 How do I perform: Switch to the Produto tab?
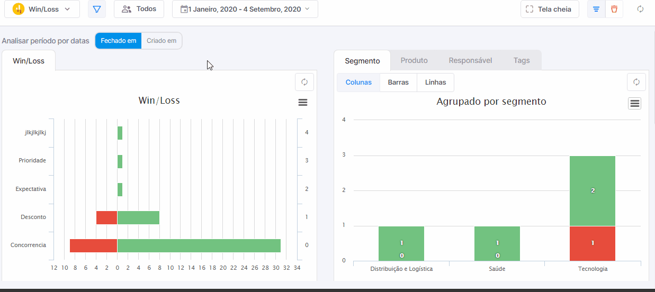[414, 60]
